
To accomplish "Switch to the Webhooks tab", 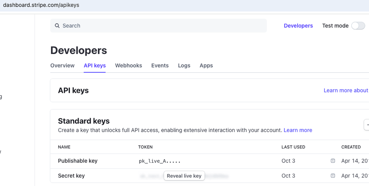I will tap(128, 66).
